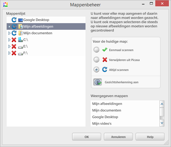Click the red X status icon beside F:\
This screenshot has width=171, height=147.
14,53
